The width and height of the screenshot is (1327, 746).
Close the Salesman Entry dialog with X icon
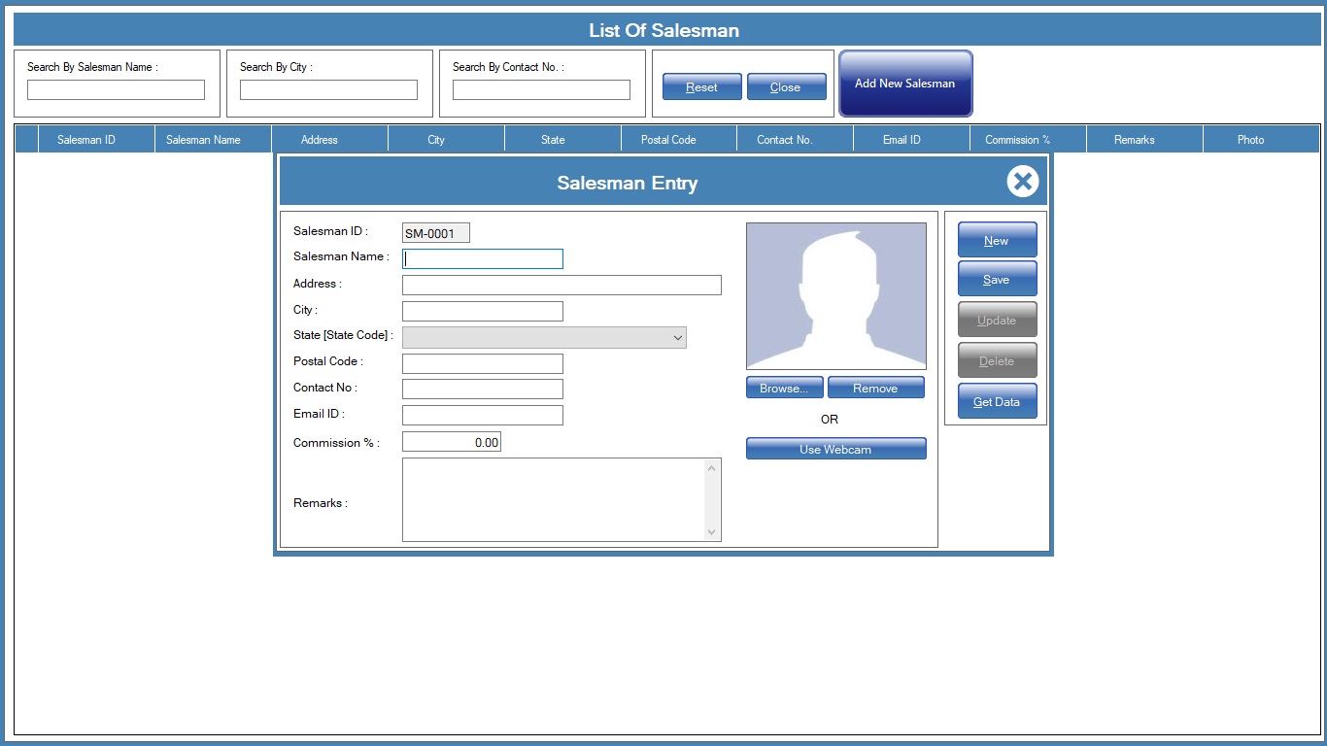coord(1022,182)
